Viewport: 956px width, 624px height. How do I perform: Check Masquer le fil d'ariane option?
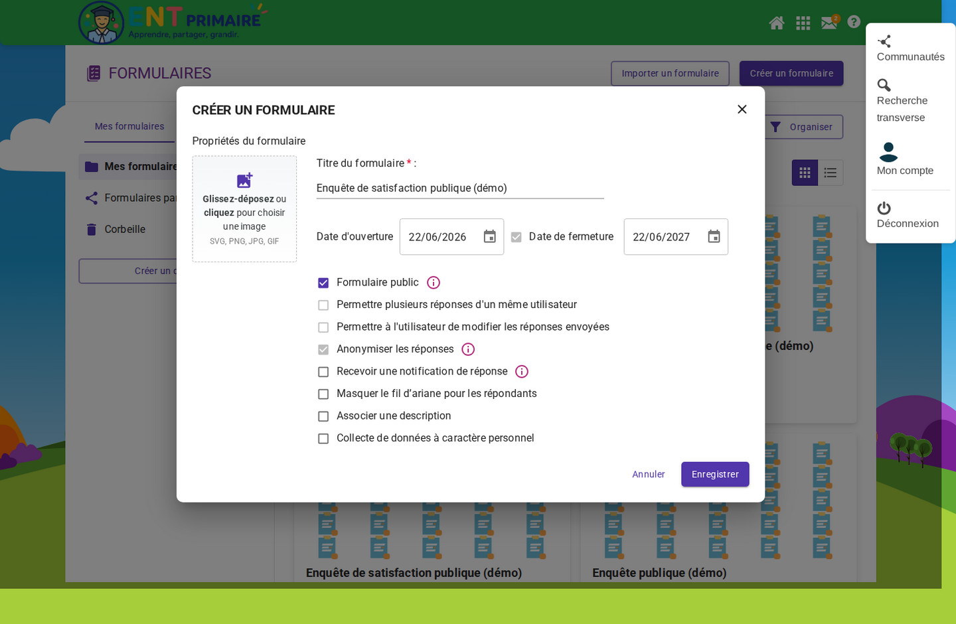click(x=323, y=394)
